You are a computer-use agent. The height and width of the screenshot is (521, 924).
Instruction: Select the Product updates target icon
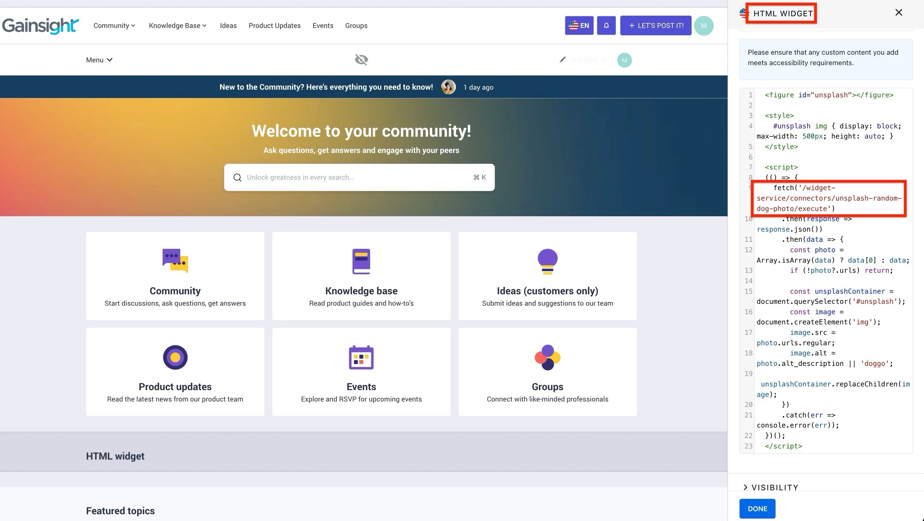[175, 357]
